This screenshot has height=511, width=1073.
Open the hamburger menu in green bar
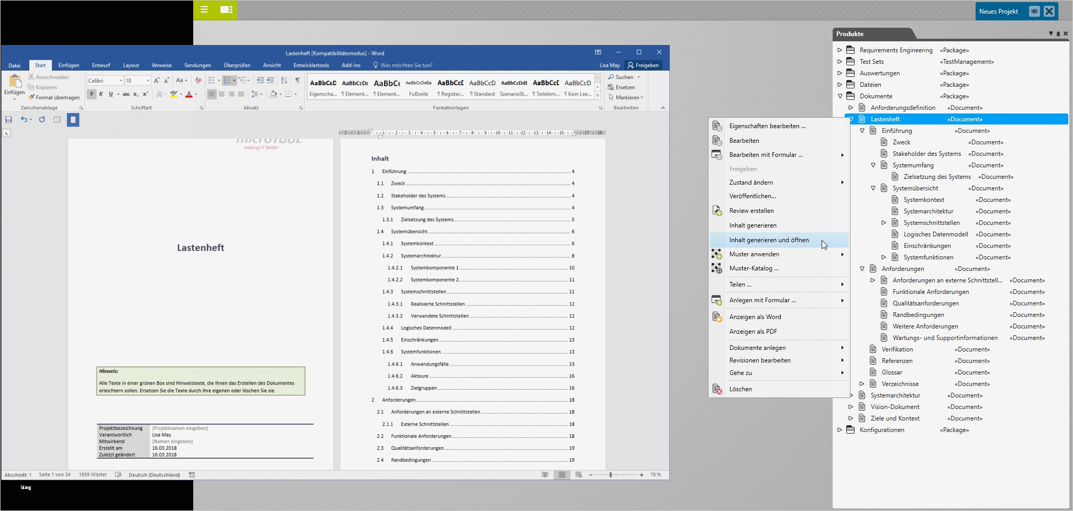[204, 10]
